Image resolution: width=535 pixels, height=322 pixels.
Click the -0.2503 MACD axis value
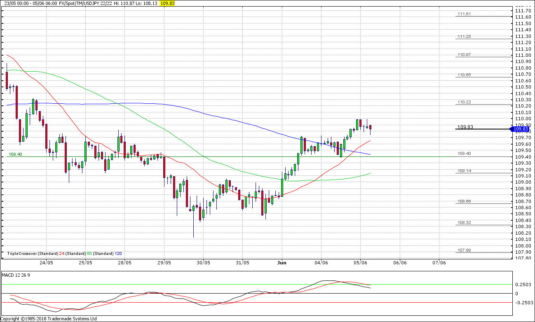pos(521,302)
